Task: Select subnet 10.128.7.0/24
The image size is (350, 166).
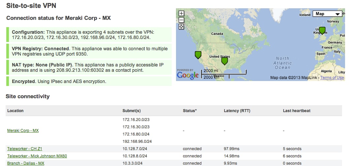Action: coord(135,149)
